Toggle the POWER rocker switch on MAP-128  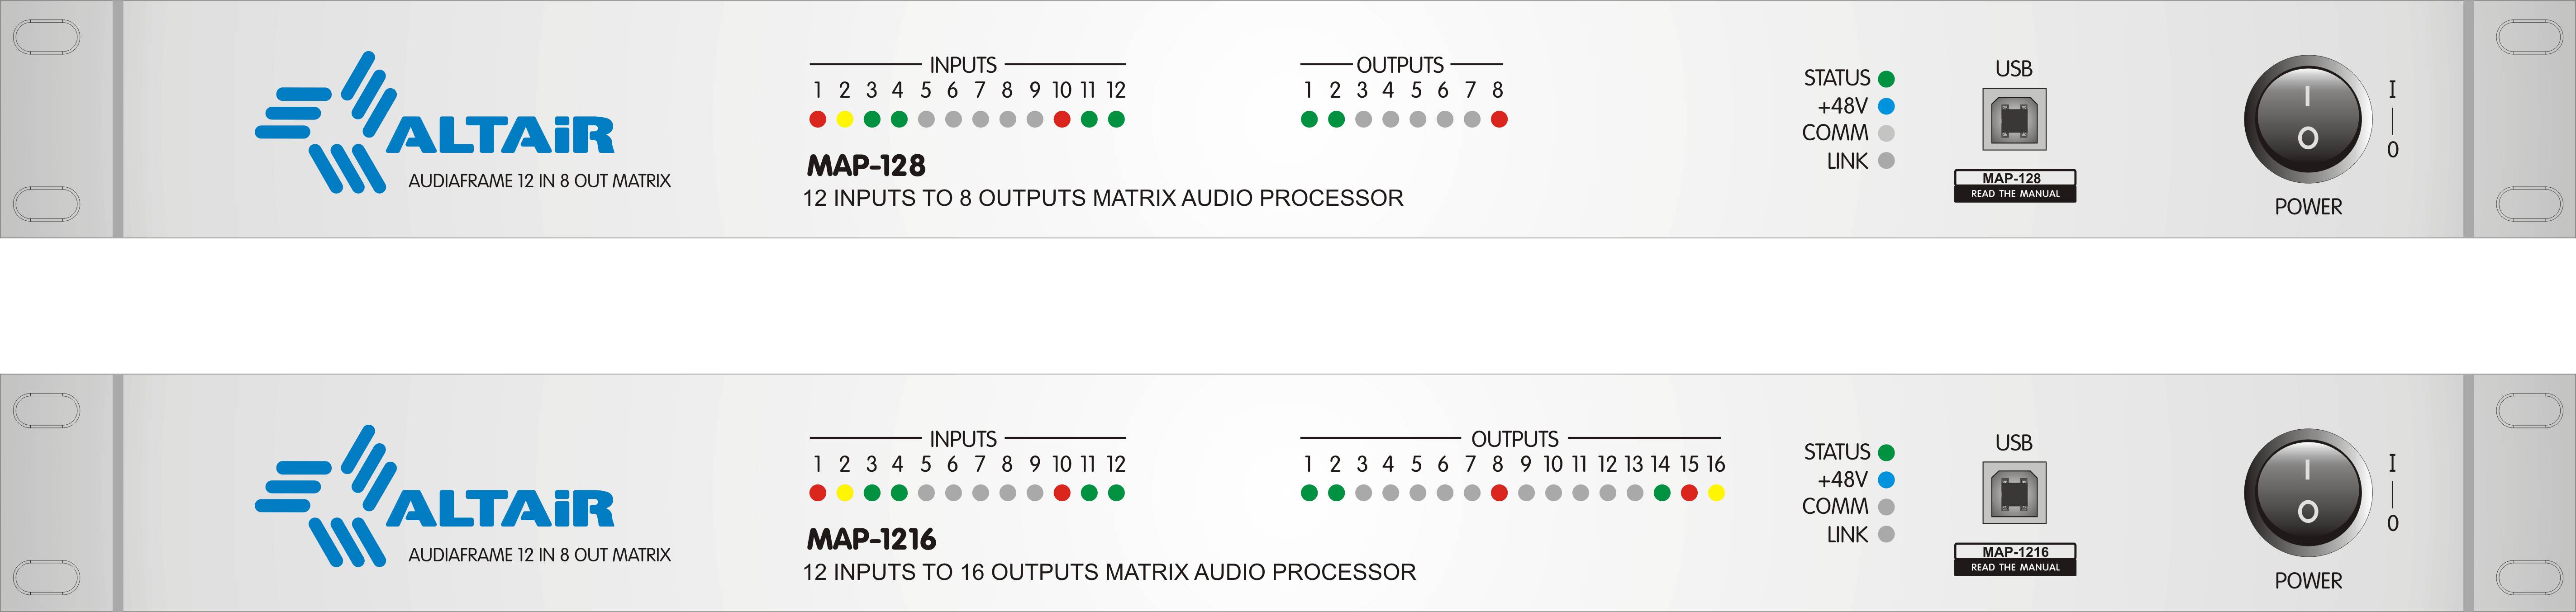(x=2307, y=120)
